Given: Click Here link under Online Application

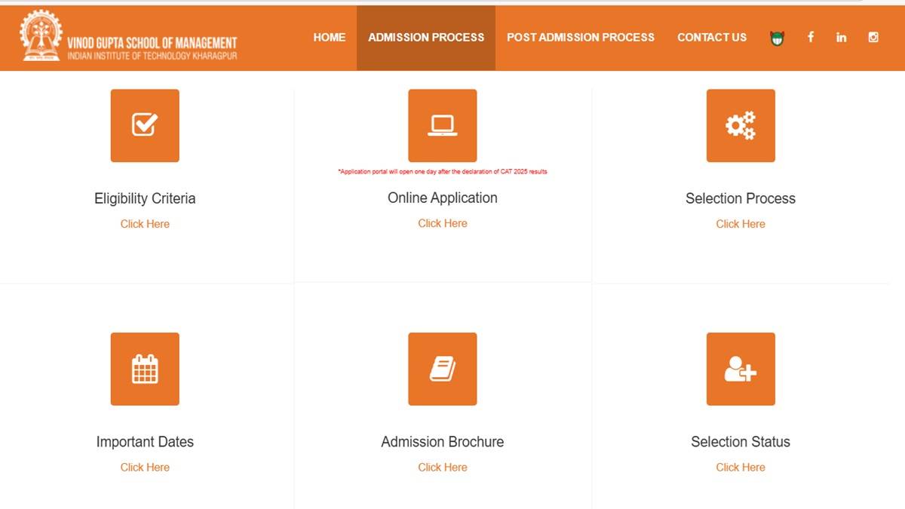Looking at the screenshot, I should point(443,223).
